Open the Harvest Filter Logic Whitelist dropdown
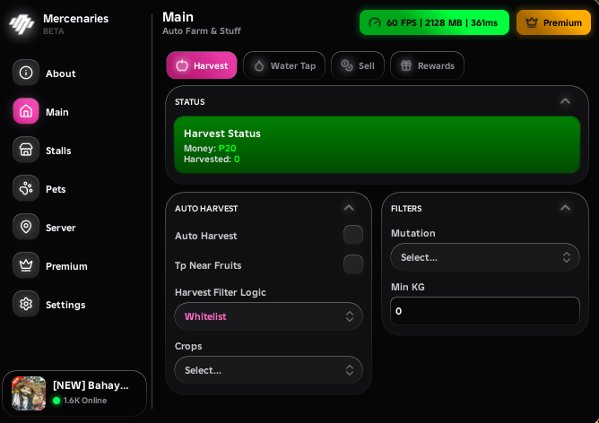Image resolution: width=599 pixels, height=423 pixels. click(268, 316)
